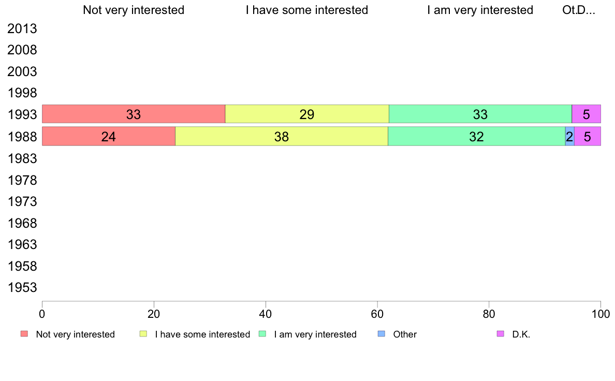
Task: Click the I am very interested column header
Action: click(x=480, y=10)
